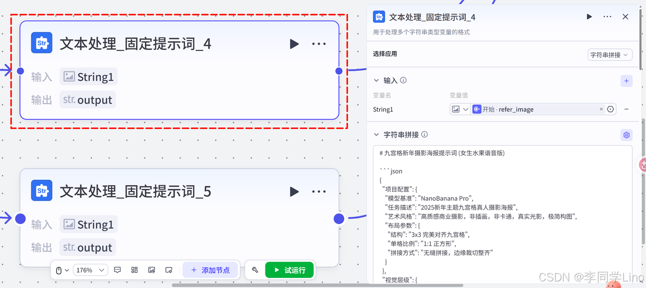Clear the 开始 · refer_image variable value
Screen dimensions: 646x288
pos(601,109)
